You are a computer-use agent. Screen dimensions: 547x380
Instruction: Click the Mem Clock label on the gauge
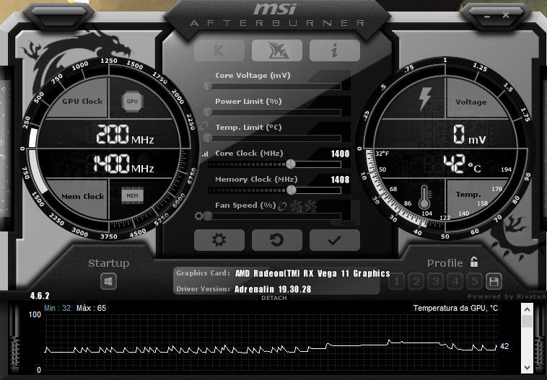(82, 196)
